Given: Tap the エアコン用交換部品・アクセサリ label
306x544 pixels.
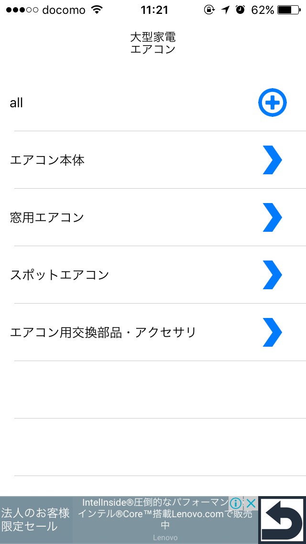Looking at the screenshot, I should click(103, 332).
